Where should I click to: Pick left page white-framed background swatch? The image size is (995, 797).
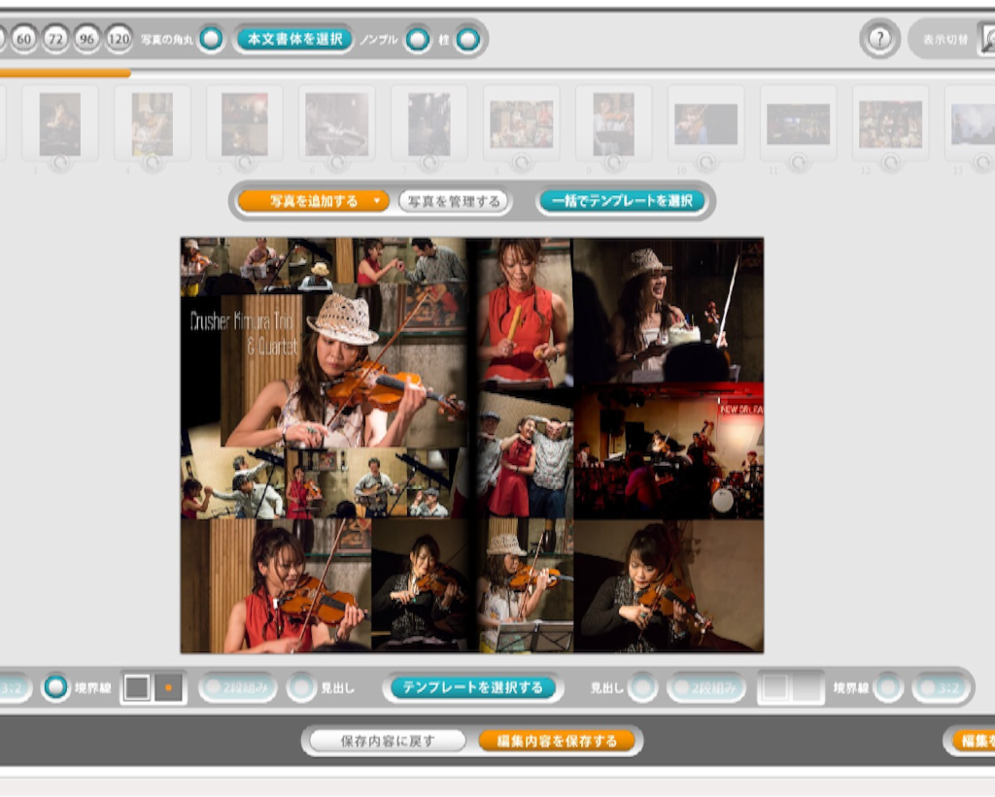pyautogui.click(x=137, y=687)
